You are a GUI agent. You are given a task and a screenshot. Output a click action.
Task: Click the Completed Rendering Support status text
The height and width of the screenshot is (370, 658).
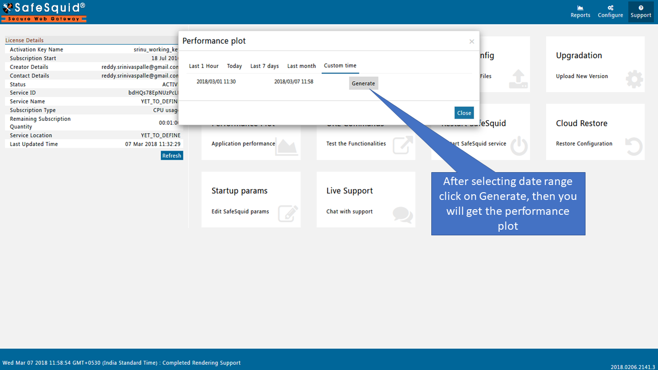[203, 363]
